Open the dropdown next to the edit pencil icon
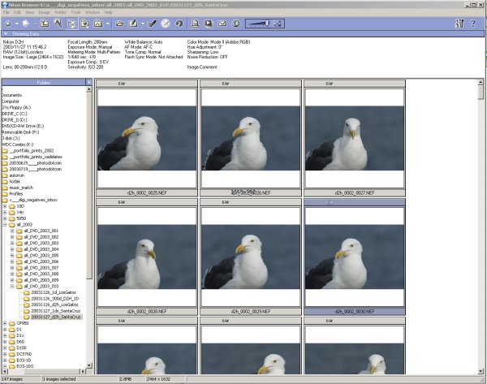Screen dimensions: 487x384 [143, 24]
